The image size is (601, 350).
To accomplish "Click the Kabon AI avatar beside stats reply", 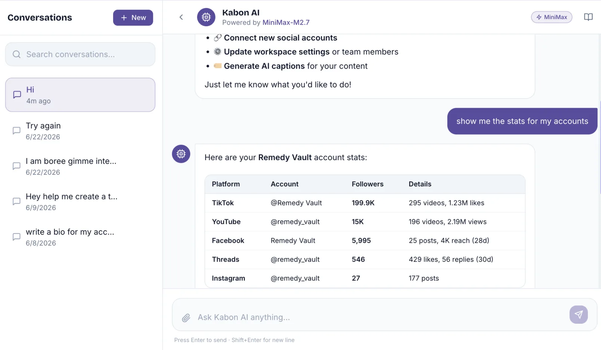I will pyautogui.click(x=181, y=154).
